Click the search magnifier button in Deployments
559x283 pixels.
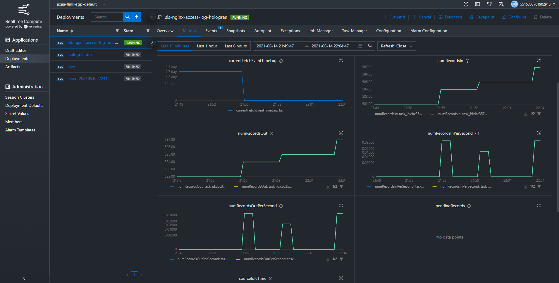[128, 17]
